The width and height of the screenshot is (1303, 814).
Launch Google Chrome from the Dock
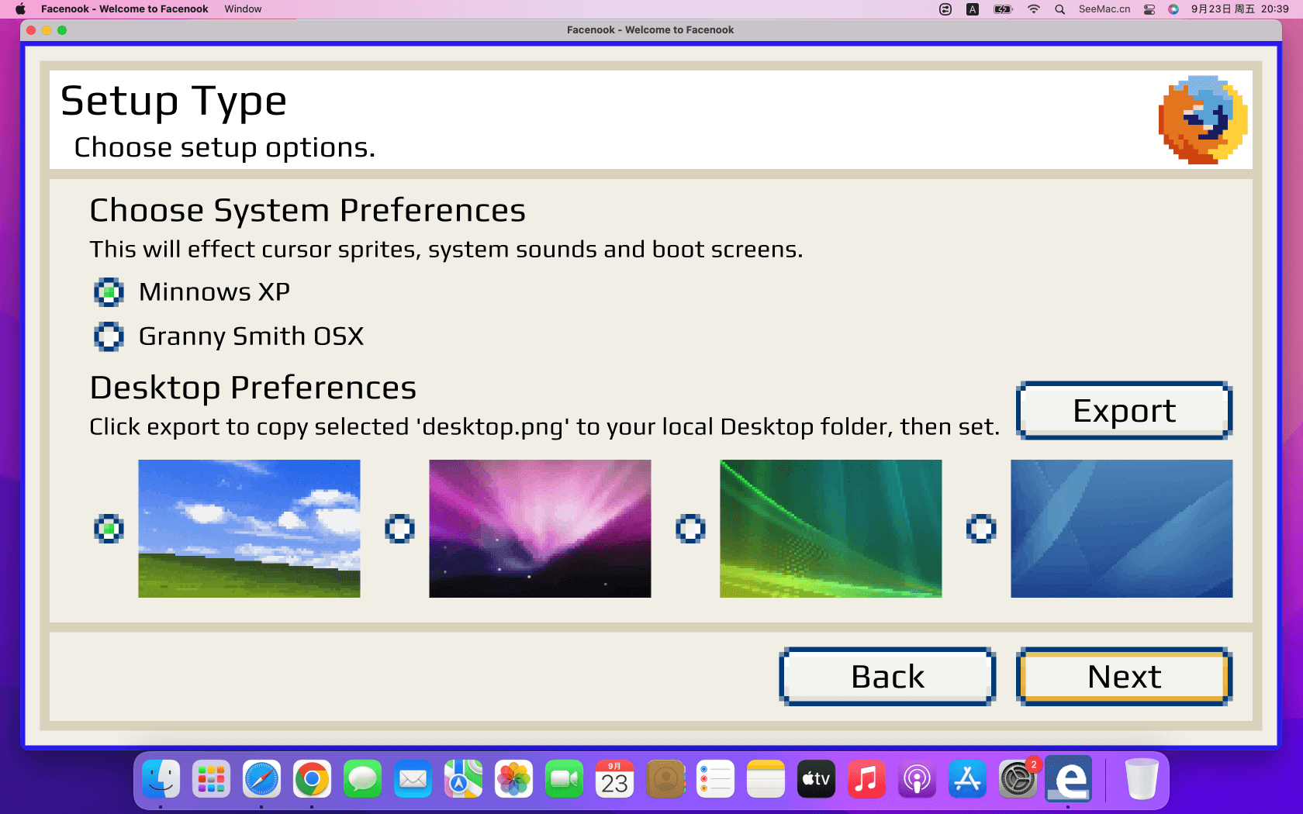(312, 779)
